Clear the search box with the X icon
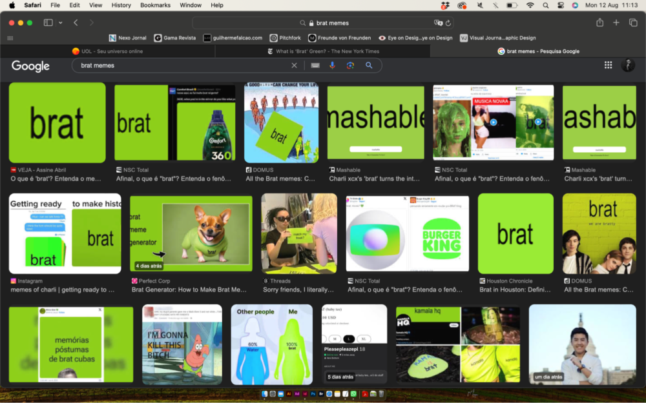 (294, 65)
